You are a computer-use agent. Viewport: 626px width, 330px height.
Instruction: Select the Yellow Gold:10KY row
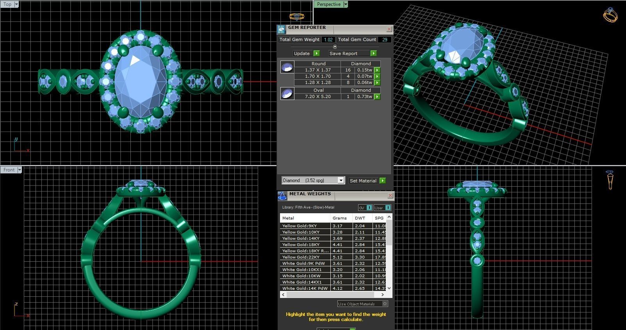(333, 232)
